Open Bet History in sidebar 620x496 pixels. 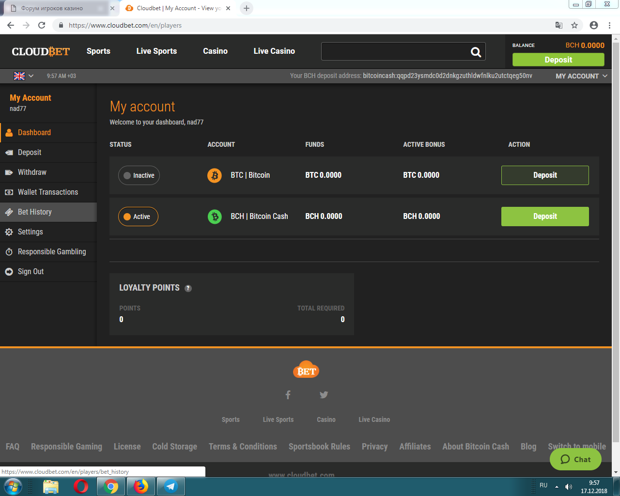click(48, 212)
